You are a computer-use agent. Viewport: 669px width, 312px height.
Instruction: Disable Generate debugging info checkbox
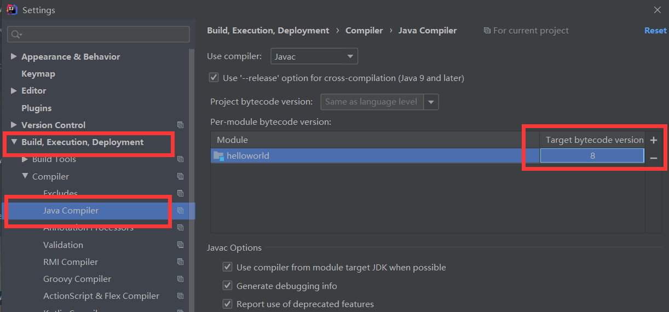coord(227,286)
